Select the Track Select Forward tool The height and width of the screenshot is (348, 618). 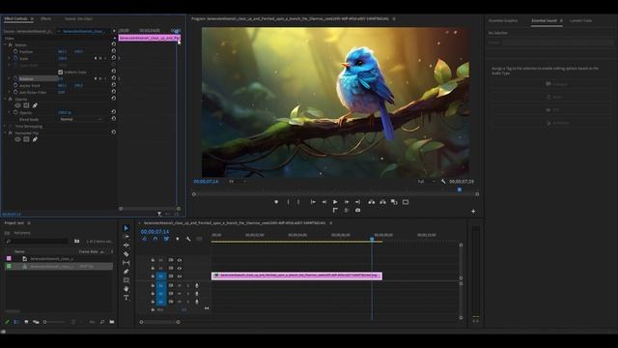pos(126,236)
